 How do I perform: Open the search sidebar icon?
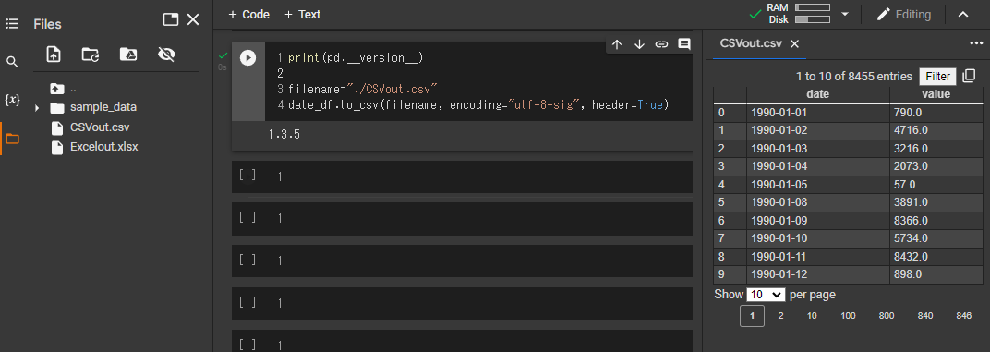12,62
